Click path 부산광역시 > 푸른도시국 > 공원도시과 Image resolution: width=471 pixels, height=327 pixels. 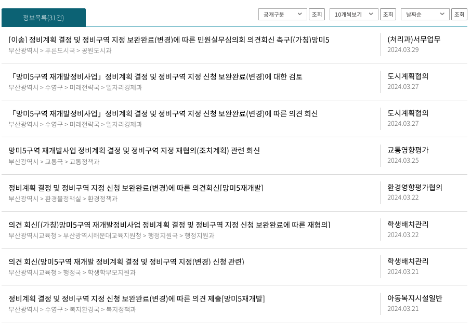tap(60, 50)
